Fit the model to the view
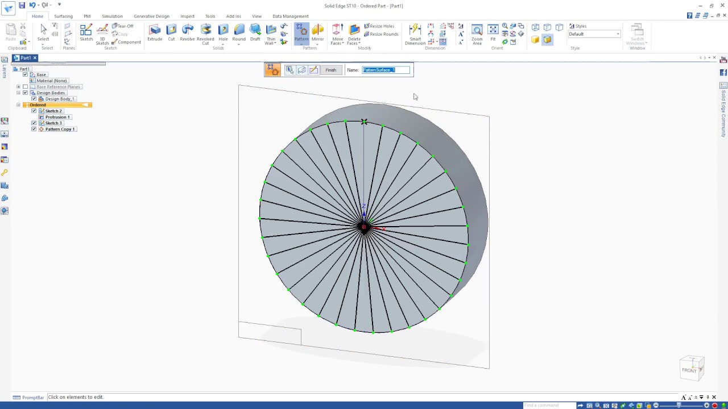Viewport: 728px width, 409px height. pos(493,33)
